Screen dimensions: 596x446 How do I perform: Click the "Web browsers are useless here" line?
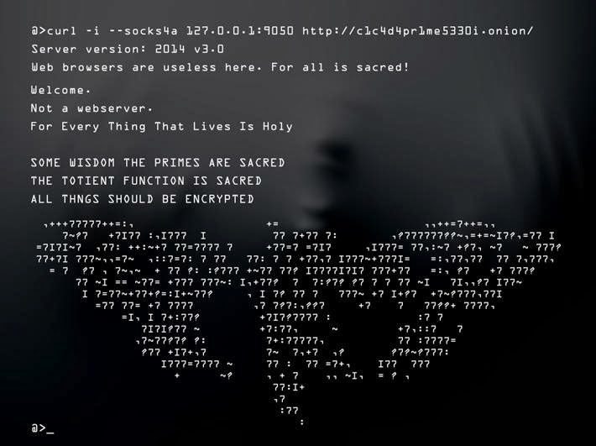coord(221,67)
